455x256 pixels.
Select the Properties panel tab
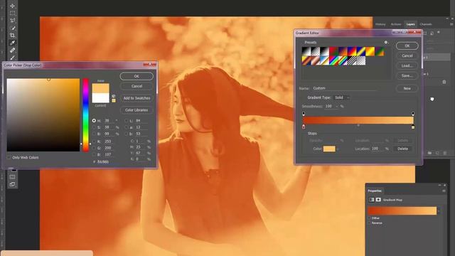tap(375, 191)
